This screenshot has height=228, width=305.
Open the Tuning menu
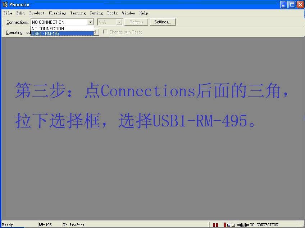click(96, 13)
